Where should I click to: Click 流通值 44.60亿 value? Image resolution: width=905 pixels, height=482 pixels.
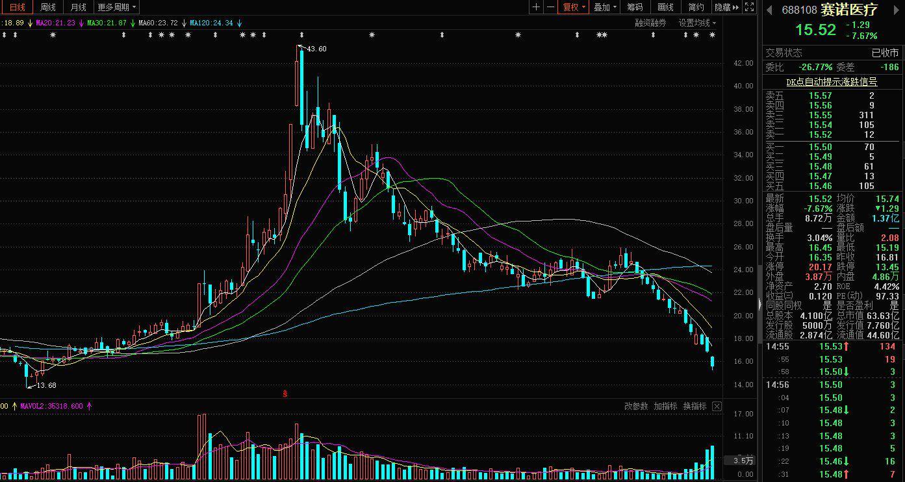tap(882, 335)
